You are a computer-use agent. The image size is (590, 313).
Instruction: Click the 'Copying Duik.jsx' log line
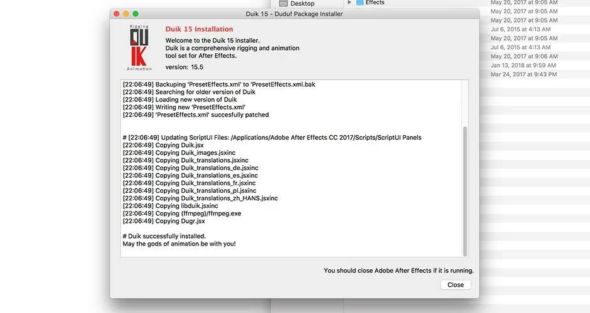[x=163, y=145]
